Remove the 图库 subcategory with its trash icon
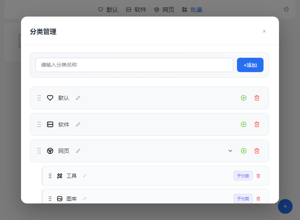The height and width of the screenshot is (220, 300). (x=258, y=199)
